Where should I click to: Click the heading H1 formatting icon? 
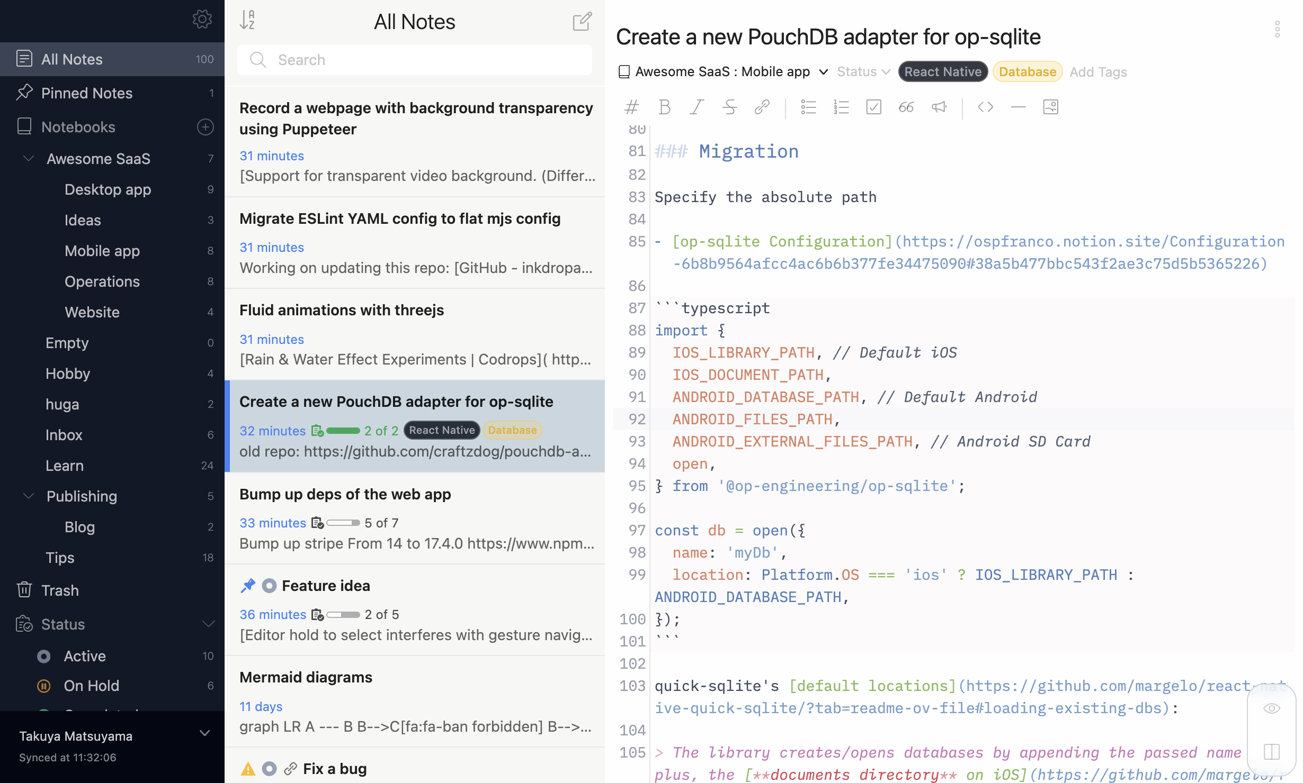point(630,107)
